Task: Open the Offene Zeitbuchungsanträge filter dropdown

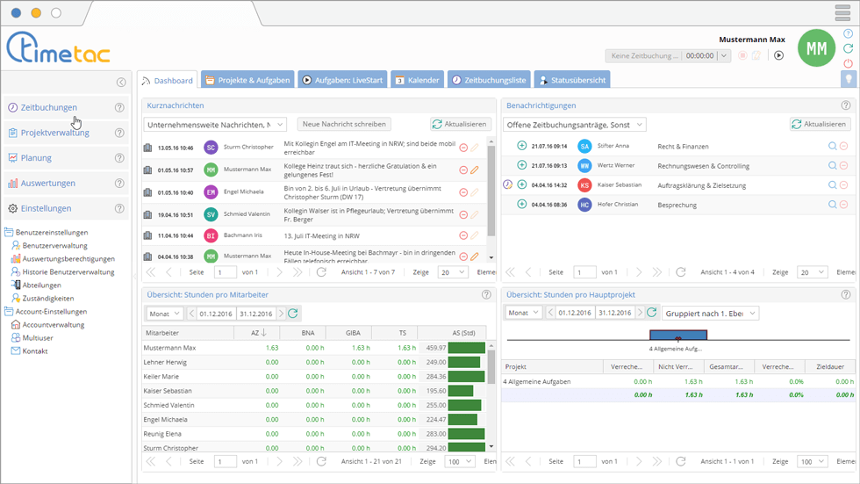Action: pos(576,125)
